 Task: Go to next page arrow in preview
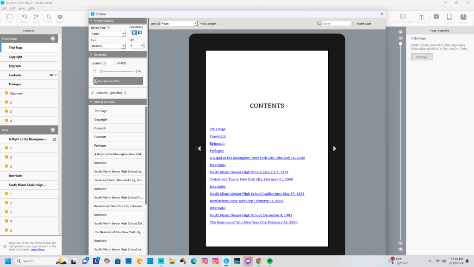(334, 148)
